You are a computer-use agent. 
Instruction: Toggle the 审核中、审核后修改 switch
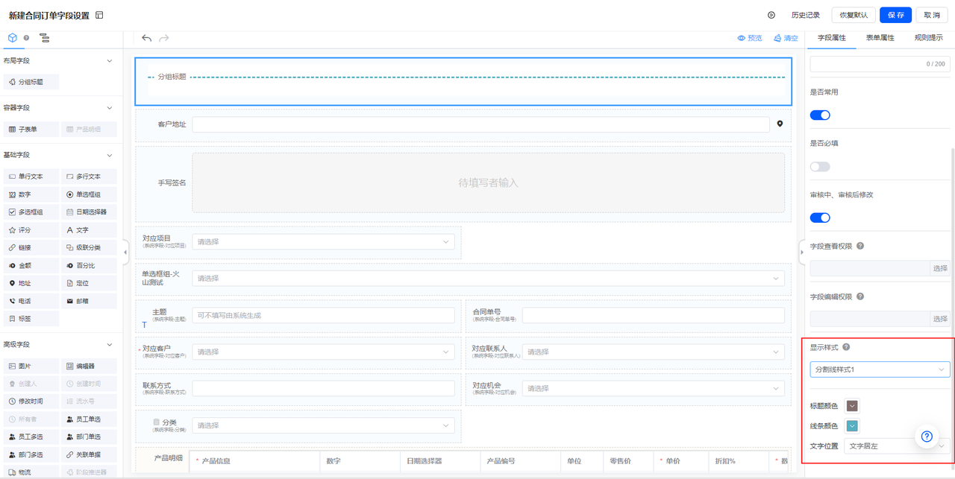(820, 218)
